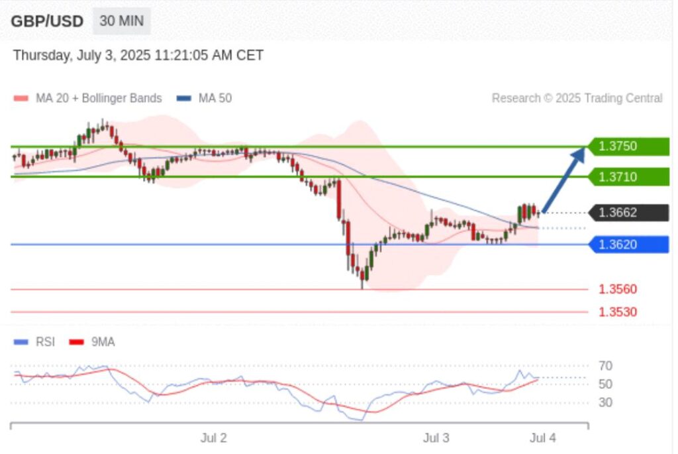Click the blue RSI legend marker

pos(21,342)
